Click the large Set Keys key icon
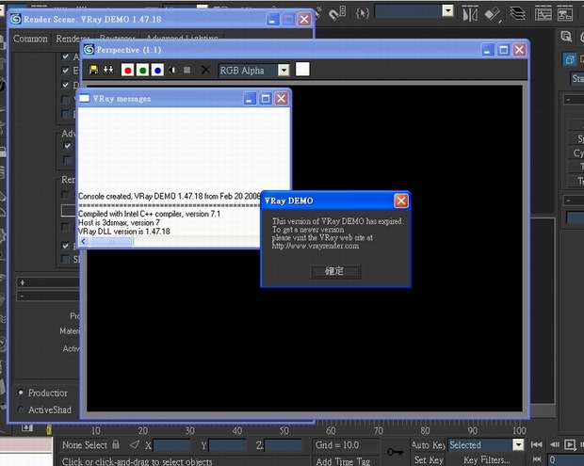 point(395,452)
